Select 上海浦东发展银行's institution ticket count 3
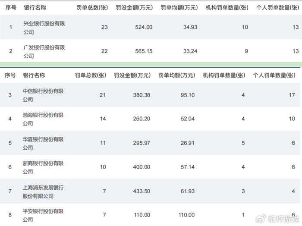Screen dimensions: 302x226 (243, 191)
